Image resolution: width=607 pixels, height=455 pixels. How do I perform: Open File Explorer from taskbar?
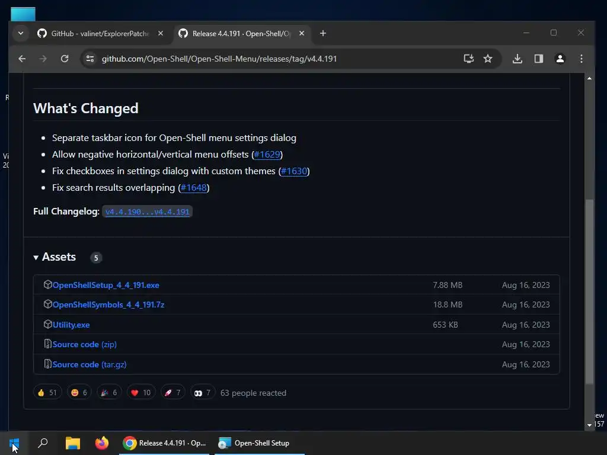[73, 443]
